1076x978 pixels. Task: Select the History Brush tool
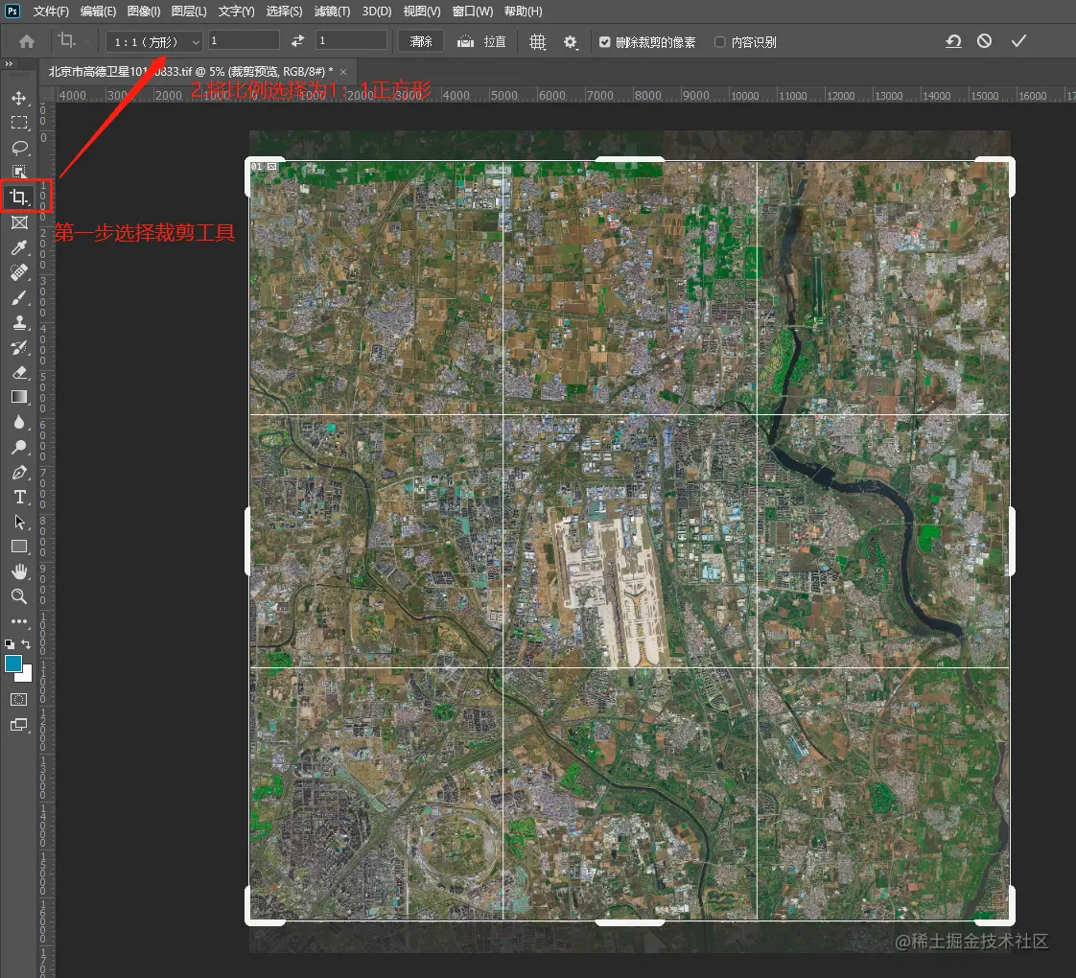click(19, 347)
